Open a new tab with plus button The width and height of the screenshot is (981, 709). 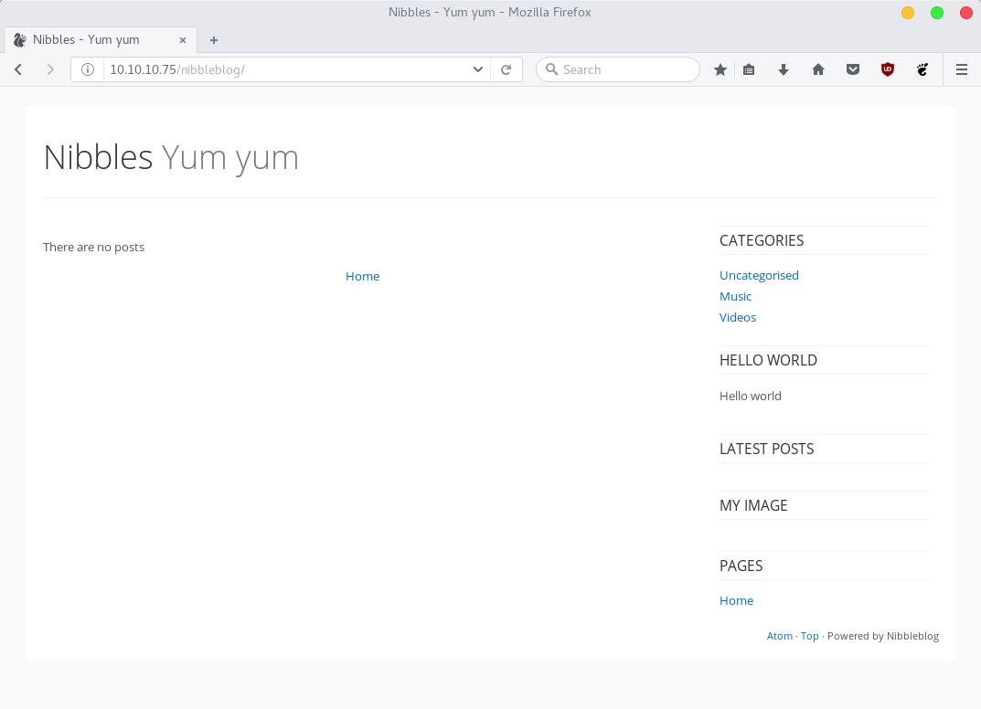click(x=214, y=40)
